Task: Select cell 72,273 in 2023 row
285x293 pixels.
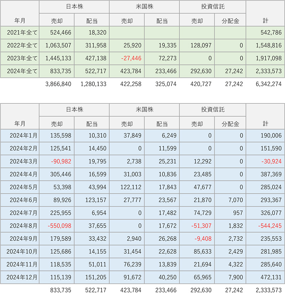Action: pos(167,58)
